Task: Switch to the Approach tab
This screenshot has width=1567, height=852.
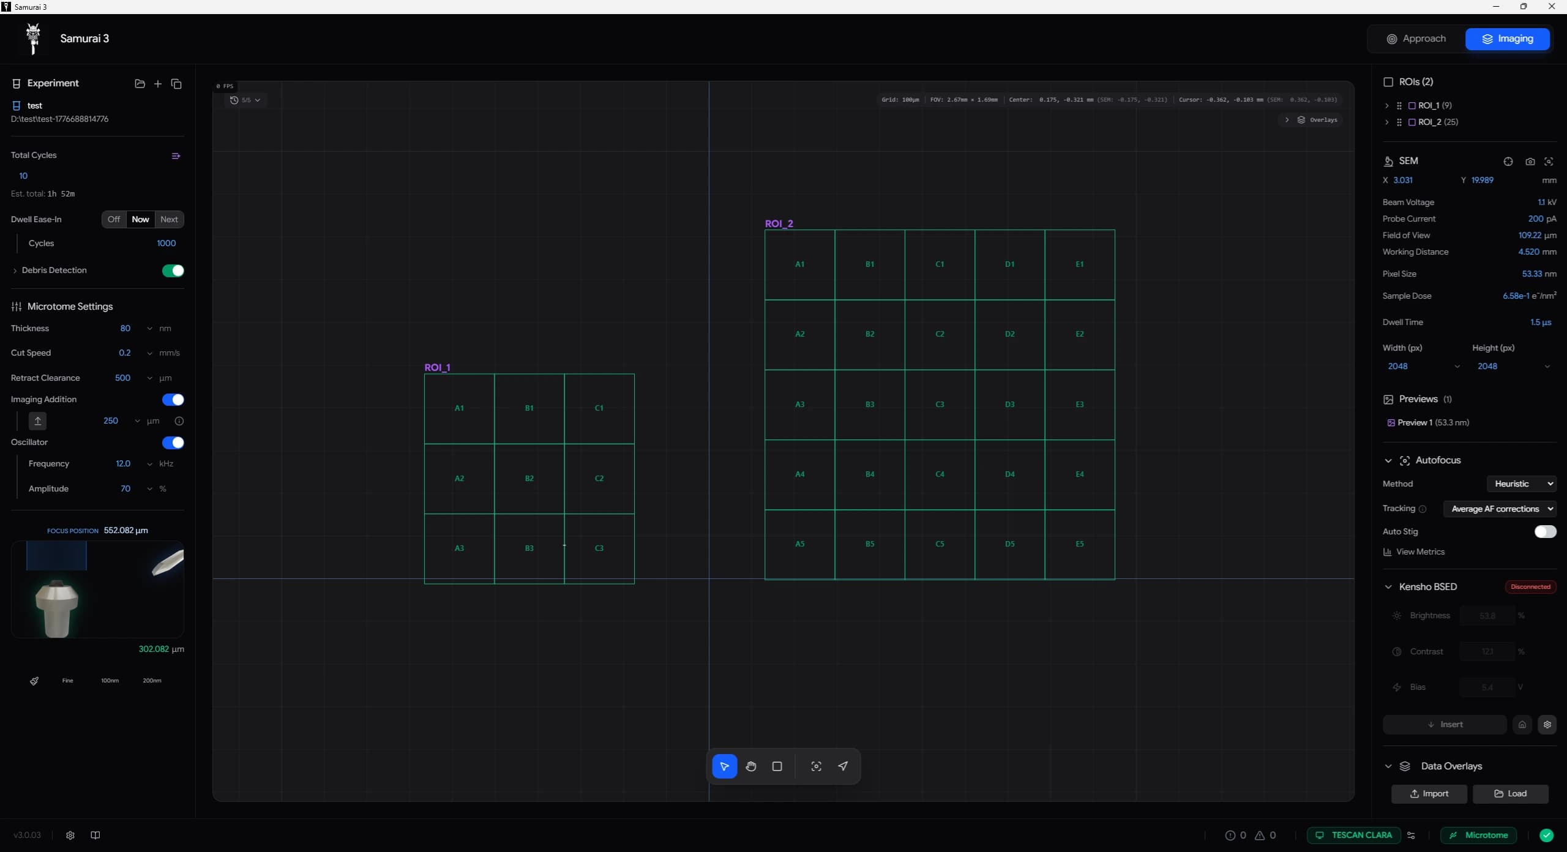Action: 1416,39
